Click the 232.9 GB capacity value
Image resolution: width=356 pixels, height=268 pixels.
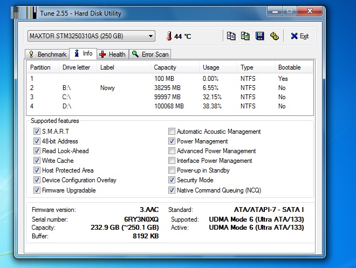[125, 228]
